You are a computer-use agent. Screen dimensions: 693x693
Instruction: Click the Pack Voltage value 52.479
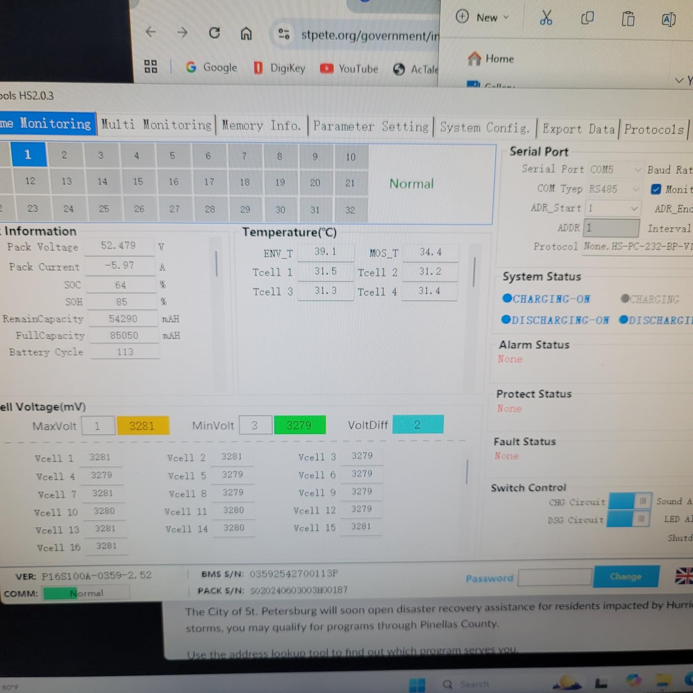coord(119,246)
